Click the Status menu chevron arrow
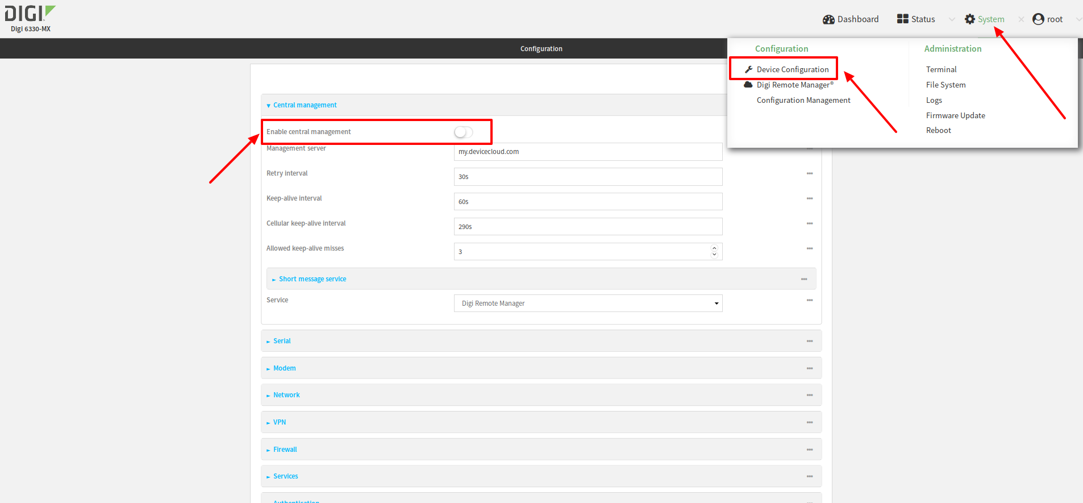Viewport: 1083px width, 503px height. pyautogui.click(x=952, y=19)
